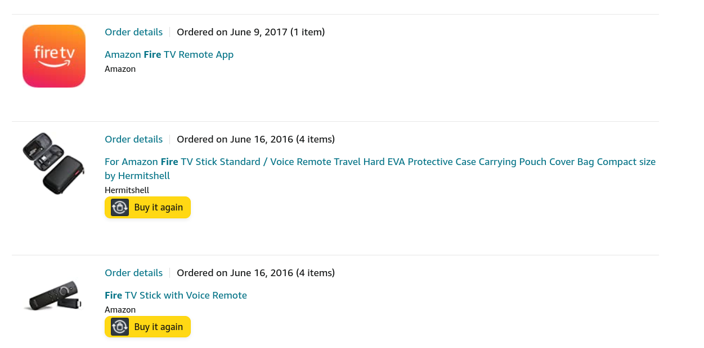Open the Amazon Fire TV Remote App link

(x=169, y=54)
